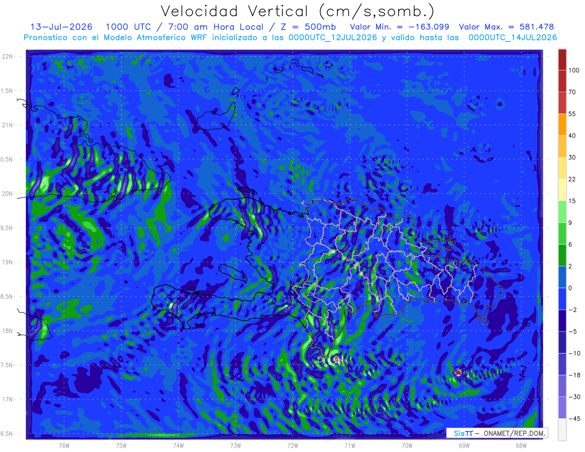Pick the green swatch between 6 and 9
Viewport: 585px width, 452px height.
[x=562, y=233]
